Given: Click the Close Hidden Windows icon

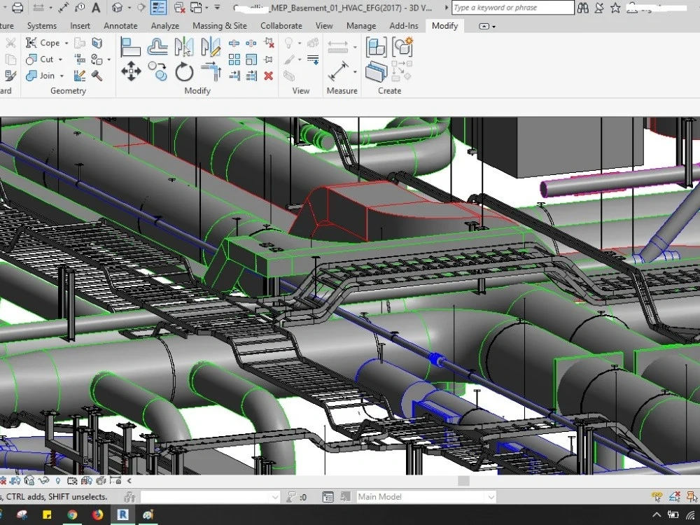Looking at the screenshot, I should pos(179,8).
